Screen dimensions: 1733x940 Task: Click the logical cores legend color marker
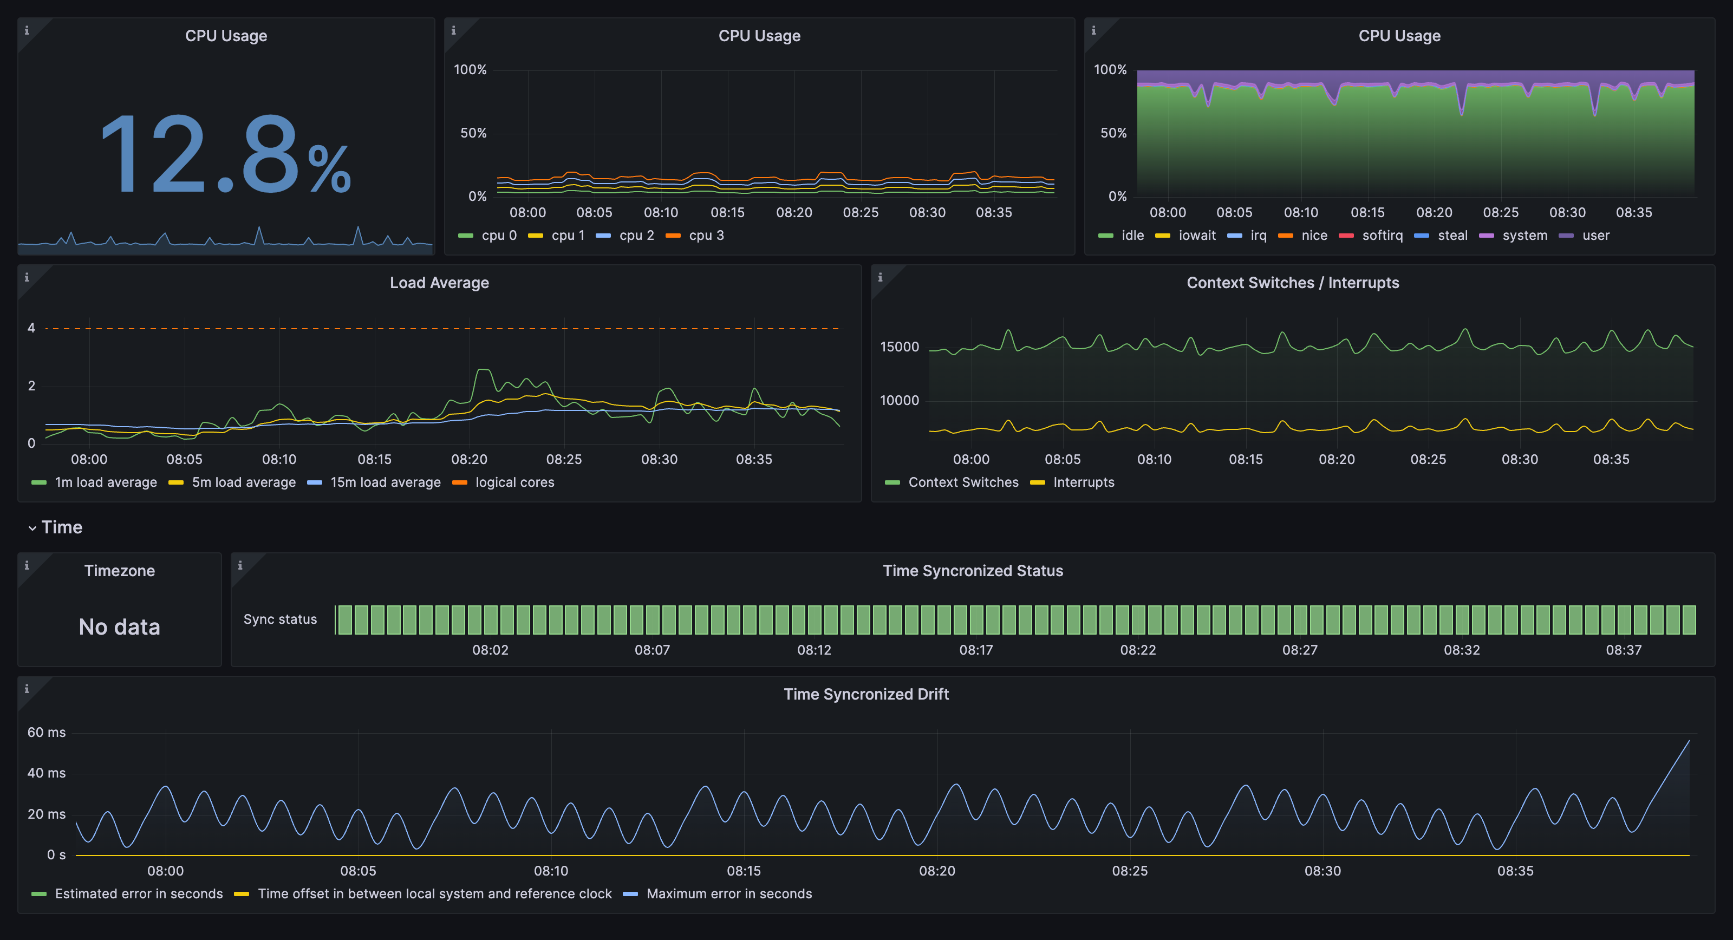pyautogui.click(x=460, y=482)
